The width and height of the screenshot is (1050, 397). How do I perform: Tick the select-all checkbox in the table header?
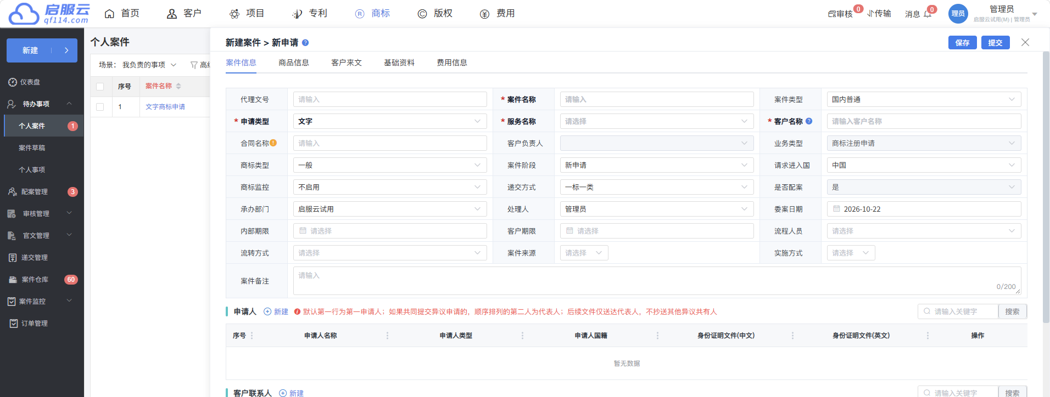(100, 87)
